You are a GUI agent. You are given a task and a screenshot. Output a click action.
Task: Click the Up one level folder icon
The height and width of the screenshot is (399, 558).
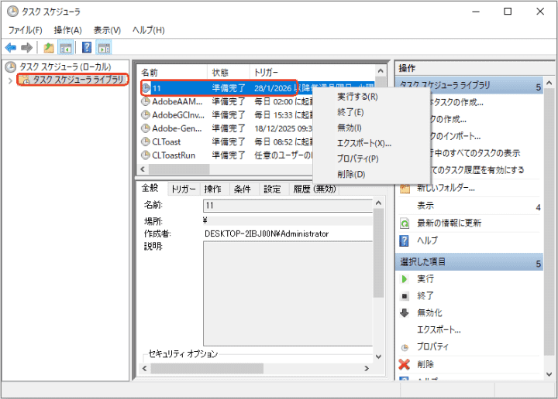pos(49,47)
